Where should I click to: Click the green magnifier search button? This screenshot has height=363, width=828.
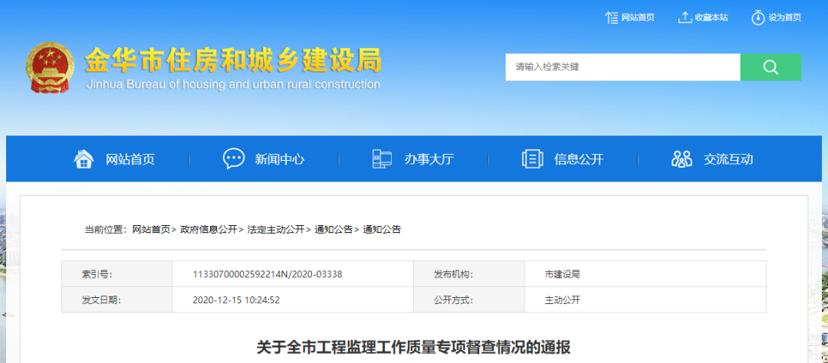point(770,67)
